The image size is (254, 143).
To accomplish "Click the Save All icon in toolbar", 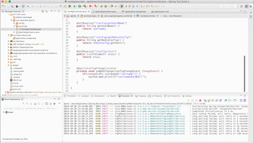I will click(12, 6).
